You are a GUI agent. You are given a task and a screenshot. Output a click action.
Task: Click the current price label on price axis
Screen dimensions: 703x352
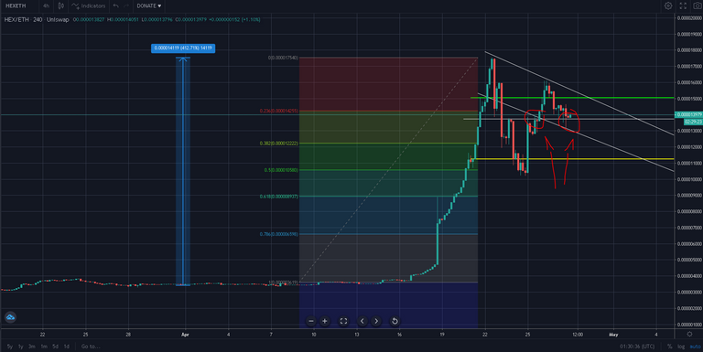(688, 115)
